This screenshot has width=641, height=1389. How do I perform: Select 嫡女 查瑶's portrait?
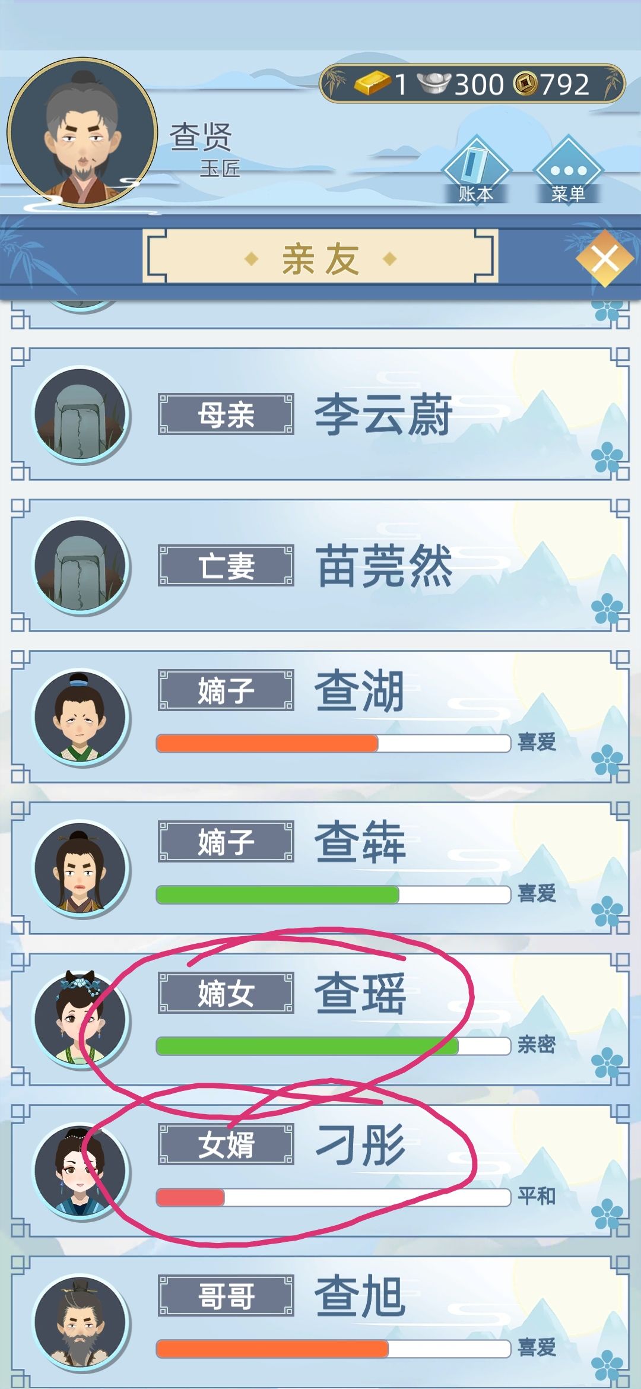(x=81, y=1020)
